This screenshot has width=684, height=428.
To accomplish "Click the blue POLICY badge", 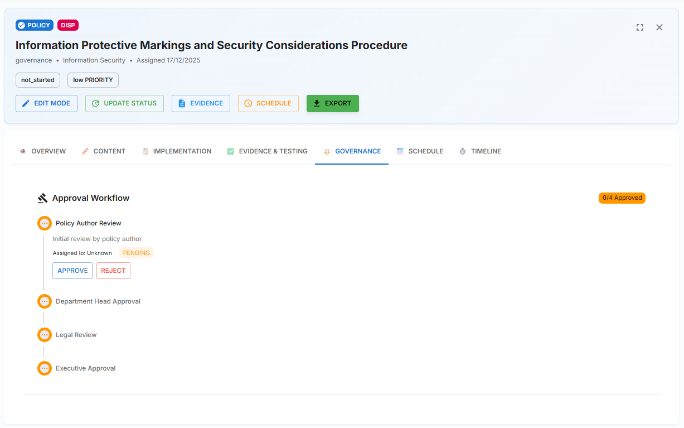I will click(x=35, y=25).
